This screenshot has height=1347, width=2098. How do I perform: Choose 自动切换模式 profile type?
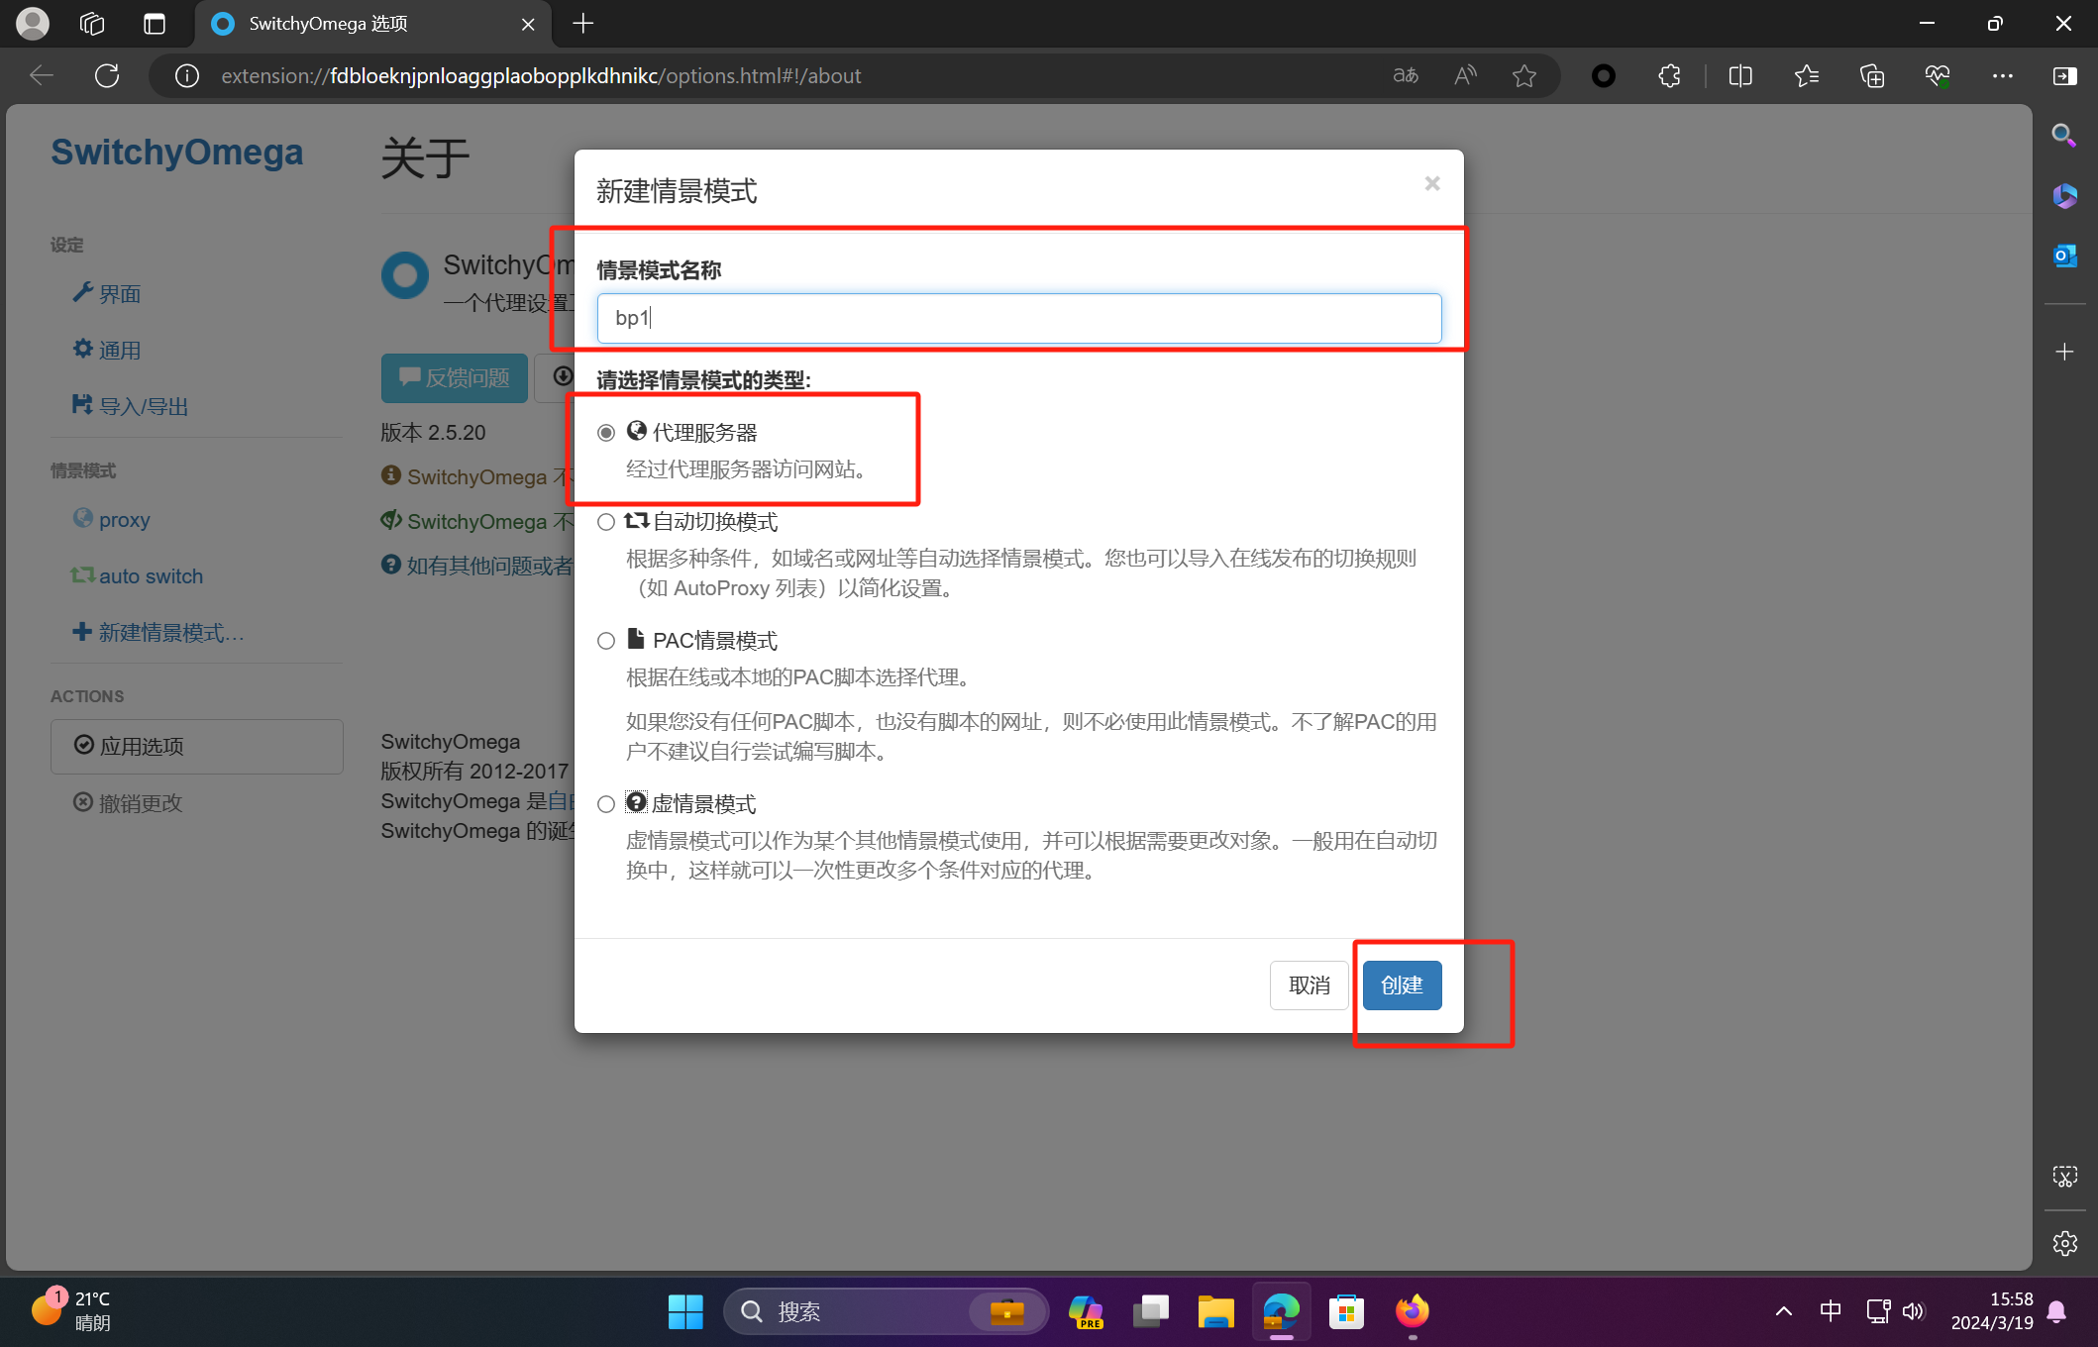pyautogui.click(x=606, y=522)
